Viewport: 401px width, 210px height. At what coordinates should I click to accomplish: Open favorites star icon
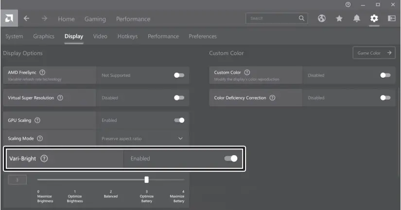coord(339,18)
